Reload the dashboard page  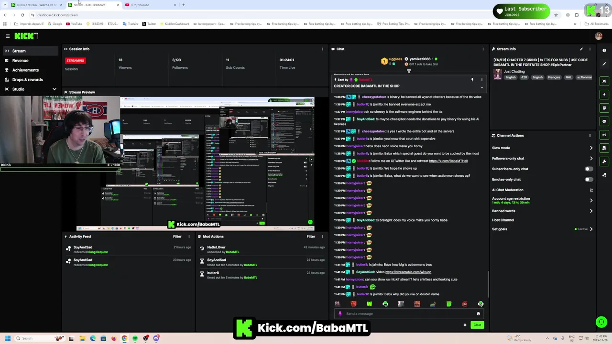[x=22, y=15]
